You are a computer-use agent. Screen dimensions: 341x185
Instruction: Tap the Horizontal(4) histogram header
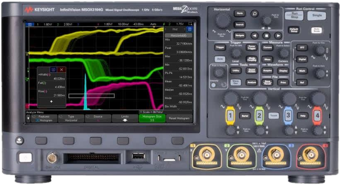coord(179,35)
